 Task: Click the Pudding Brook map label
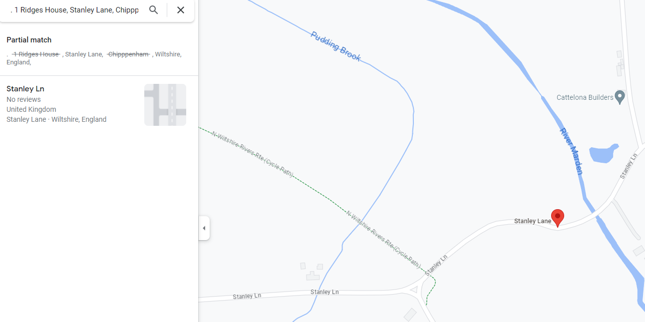click(x=335, y=46)
